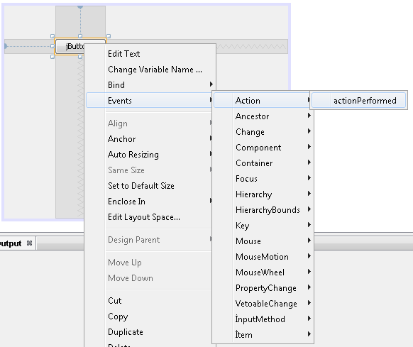413x347 pixels.
Task: Open the Component events submenu
Action: 263,148
